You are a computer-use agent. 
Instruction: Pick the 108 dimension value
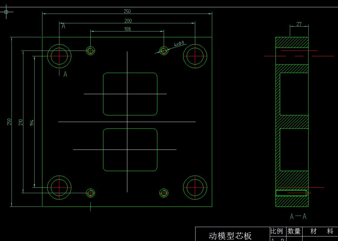127,29
